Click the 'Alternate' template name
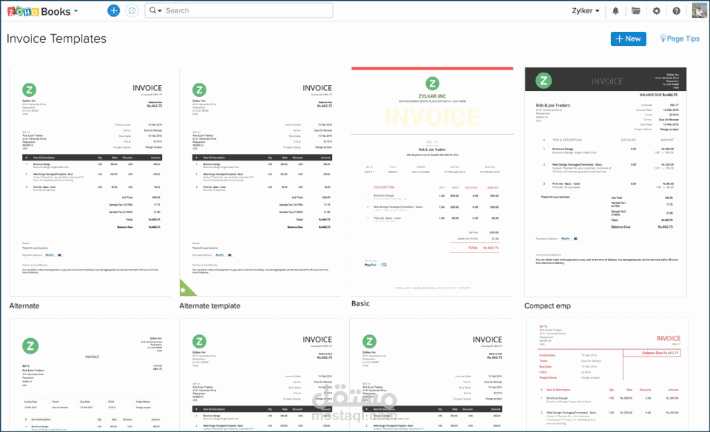710x432 pixels. (24, 306)
